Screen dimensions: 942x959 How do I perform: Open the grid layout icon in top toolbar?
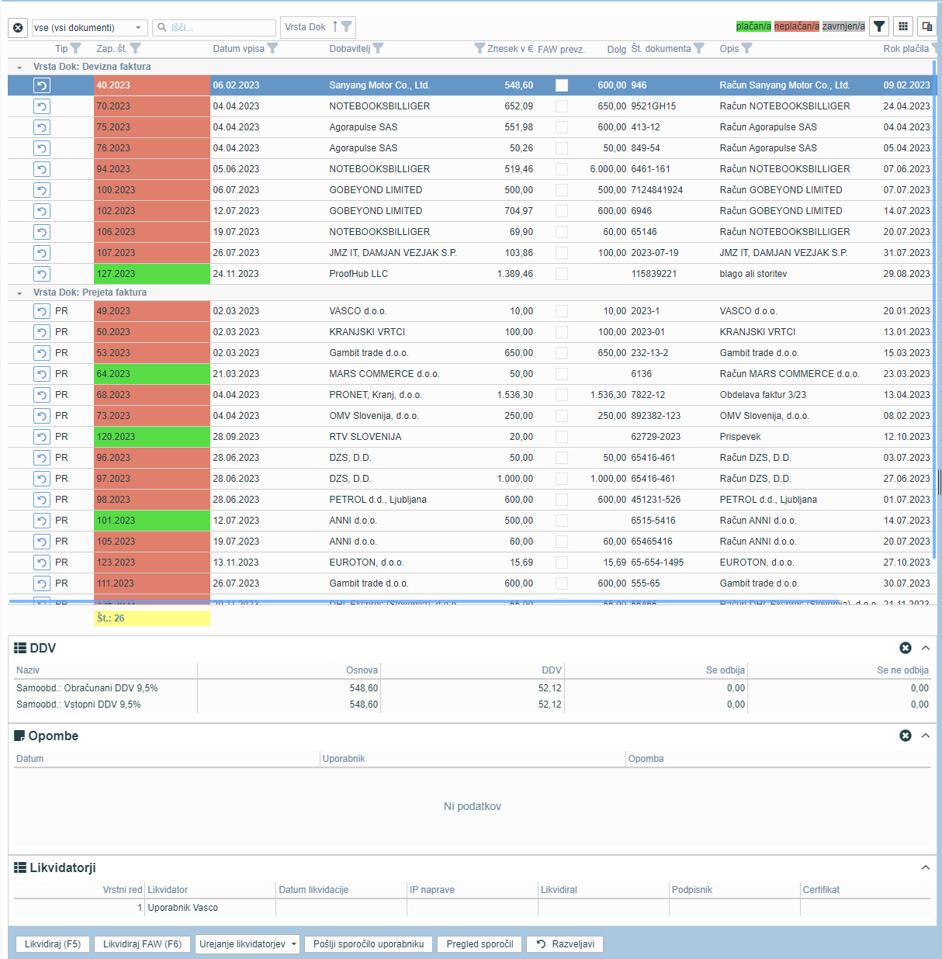[x=903, y=26]
